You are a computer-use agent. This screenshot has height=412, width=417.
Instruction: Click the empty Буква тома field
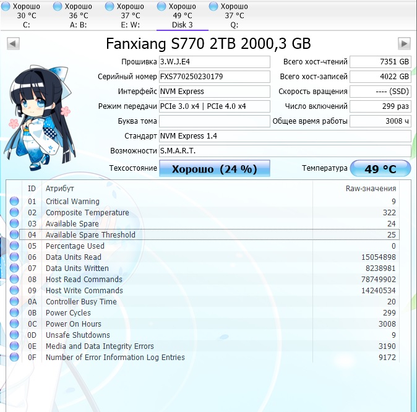coord(215,121)
